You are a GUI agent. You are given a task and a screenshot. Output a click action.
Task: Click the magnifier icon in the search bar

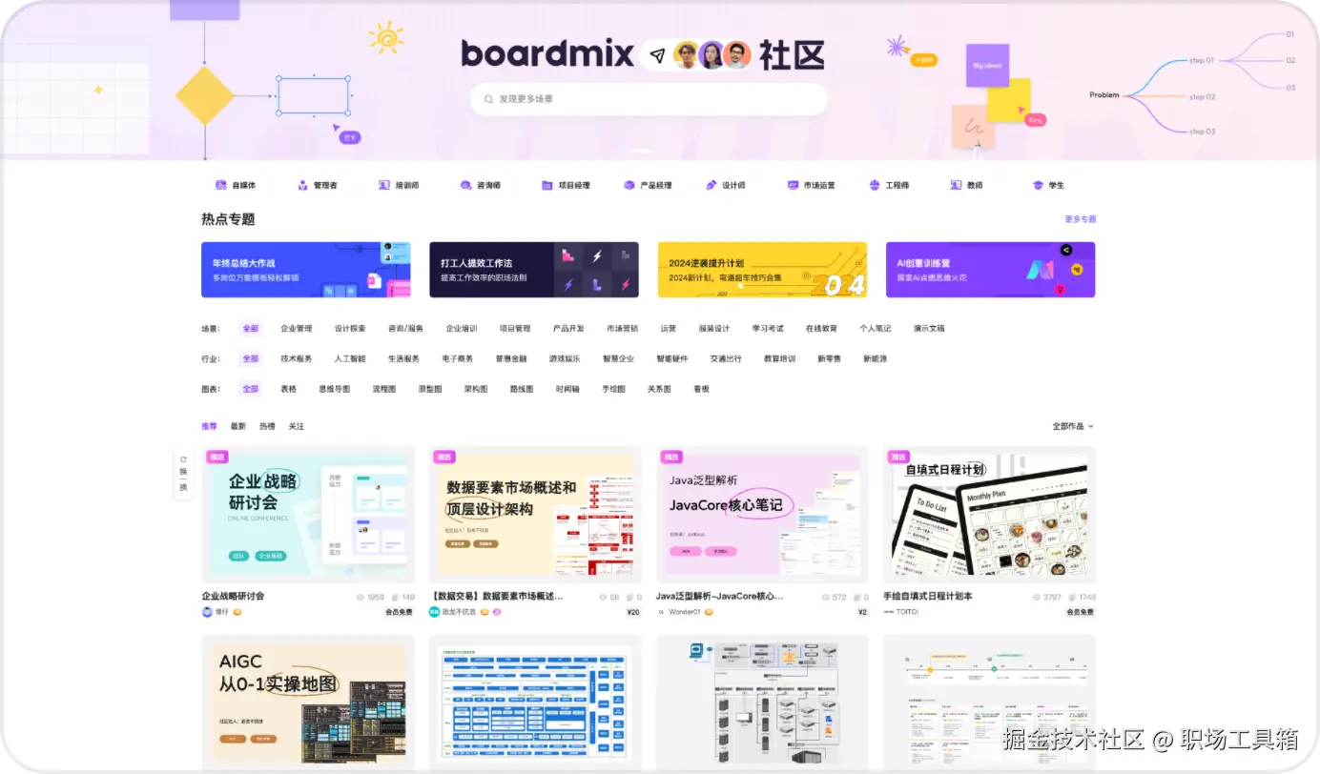click(x=487, y=98)
